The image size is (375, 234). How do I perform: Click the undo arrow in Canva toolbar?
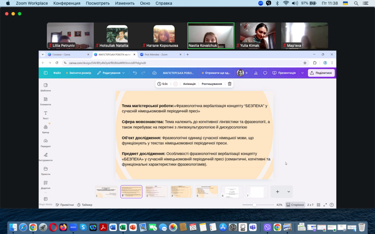click(x=135, y=73)
